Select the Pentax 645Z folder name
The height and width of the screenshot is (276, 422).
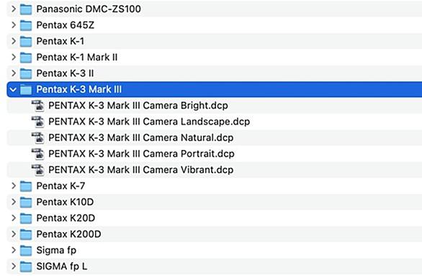65,25
